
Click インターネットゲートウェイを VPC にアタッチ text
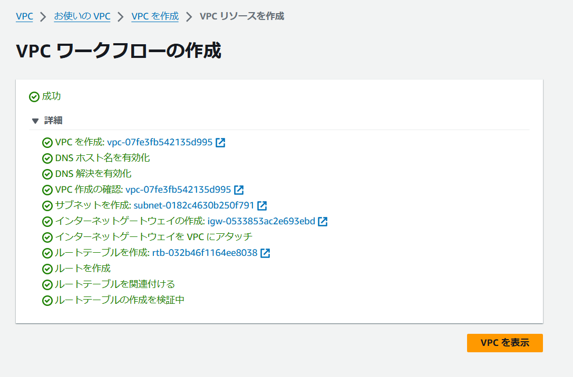154,237
